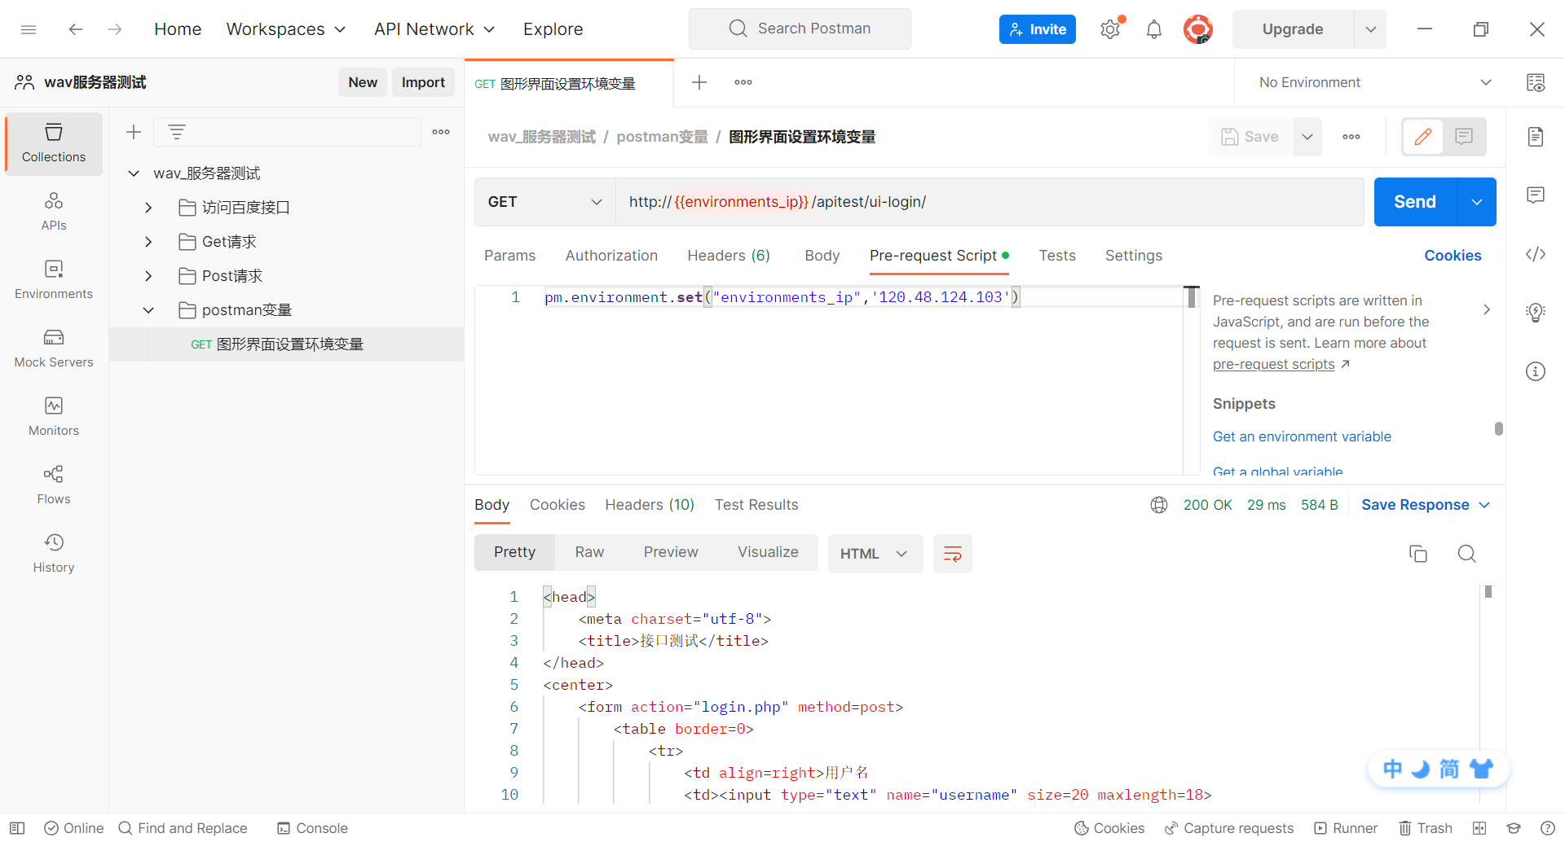The width and height of the screenshot is (1565, 842).
Task: Open the hamburger main menu
Action: point(29,29)
